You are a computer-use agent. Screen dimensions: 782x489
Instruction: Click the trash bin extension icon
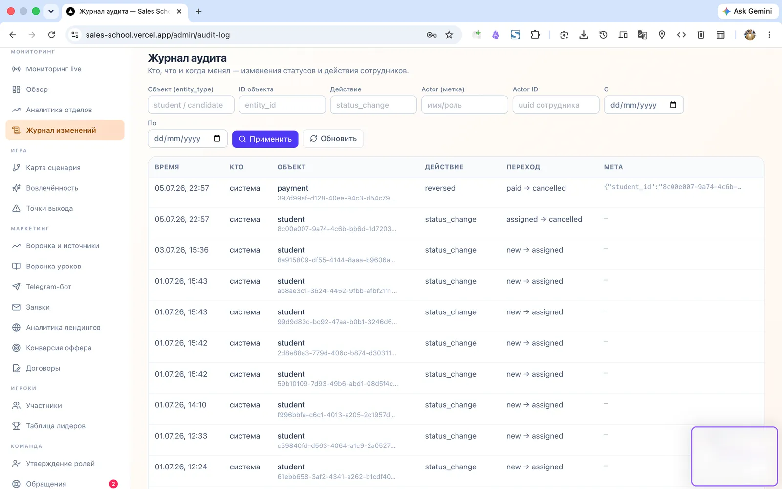coord(701,35)
